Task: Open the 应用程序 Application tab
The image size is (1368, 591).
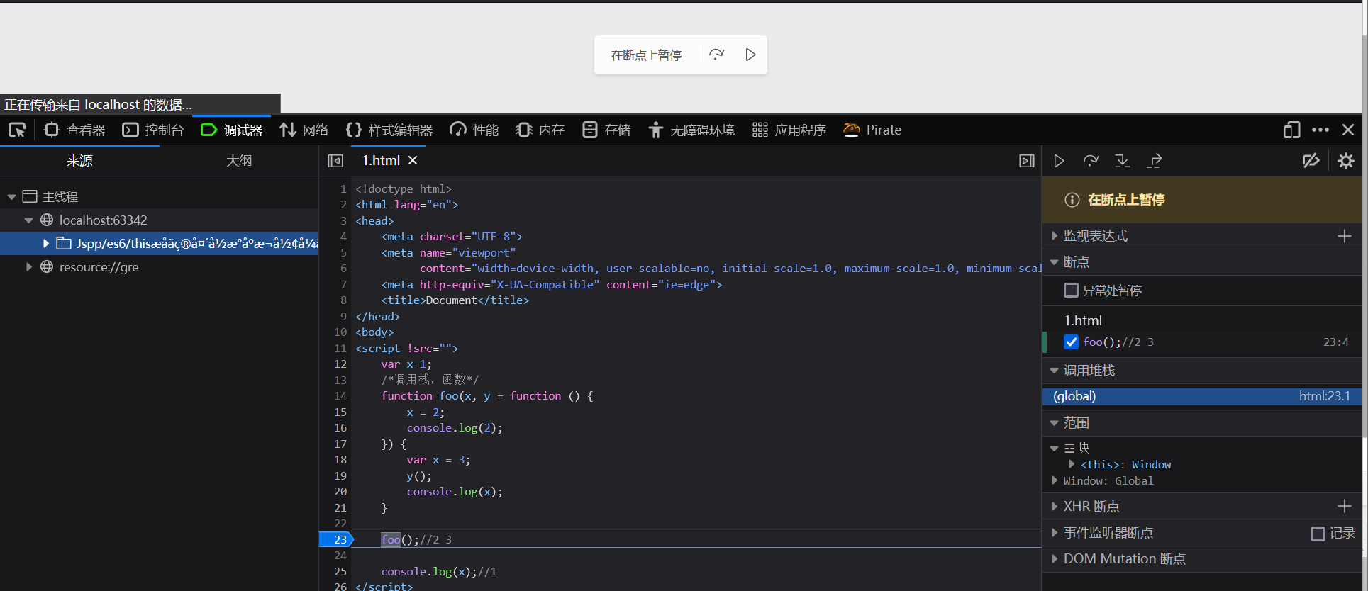Action: (789, 130)
